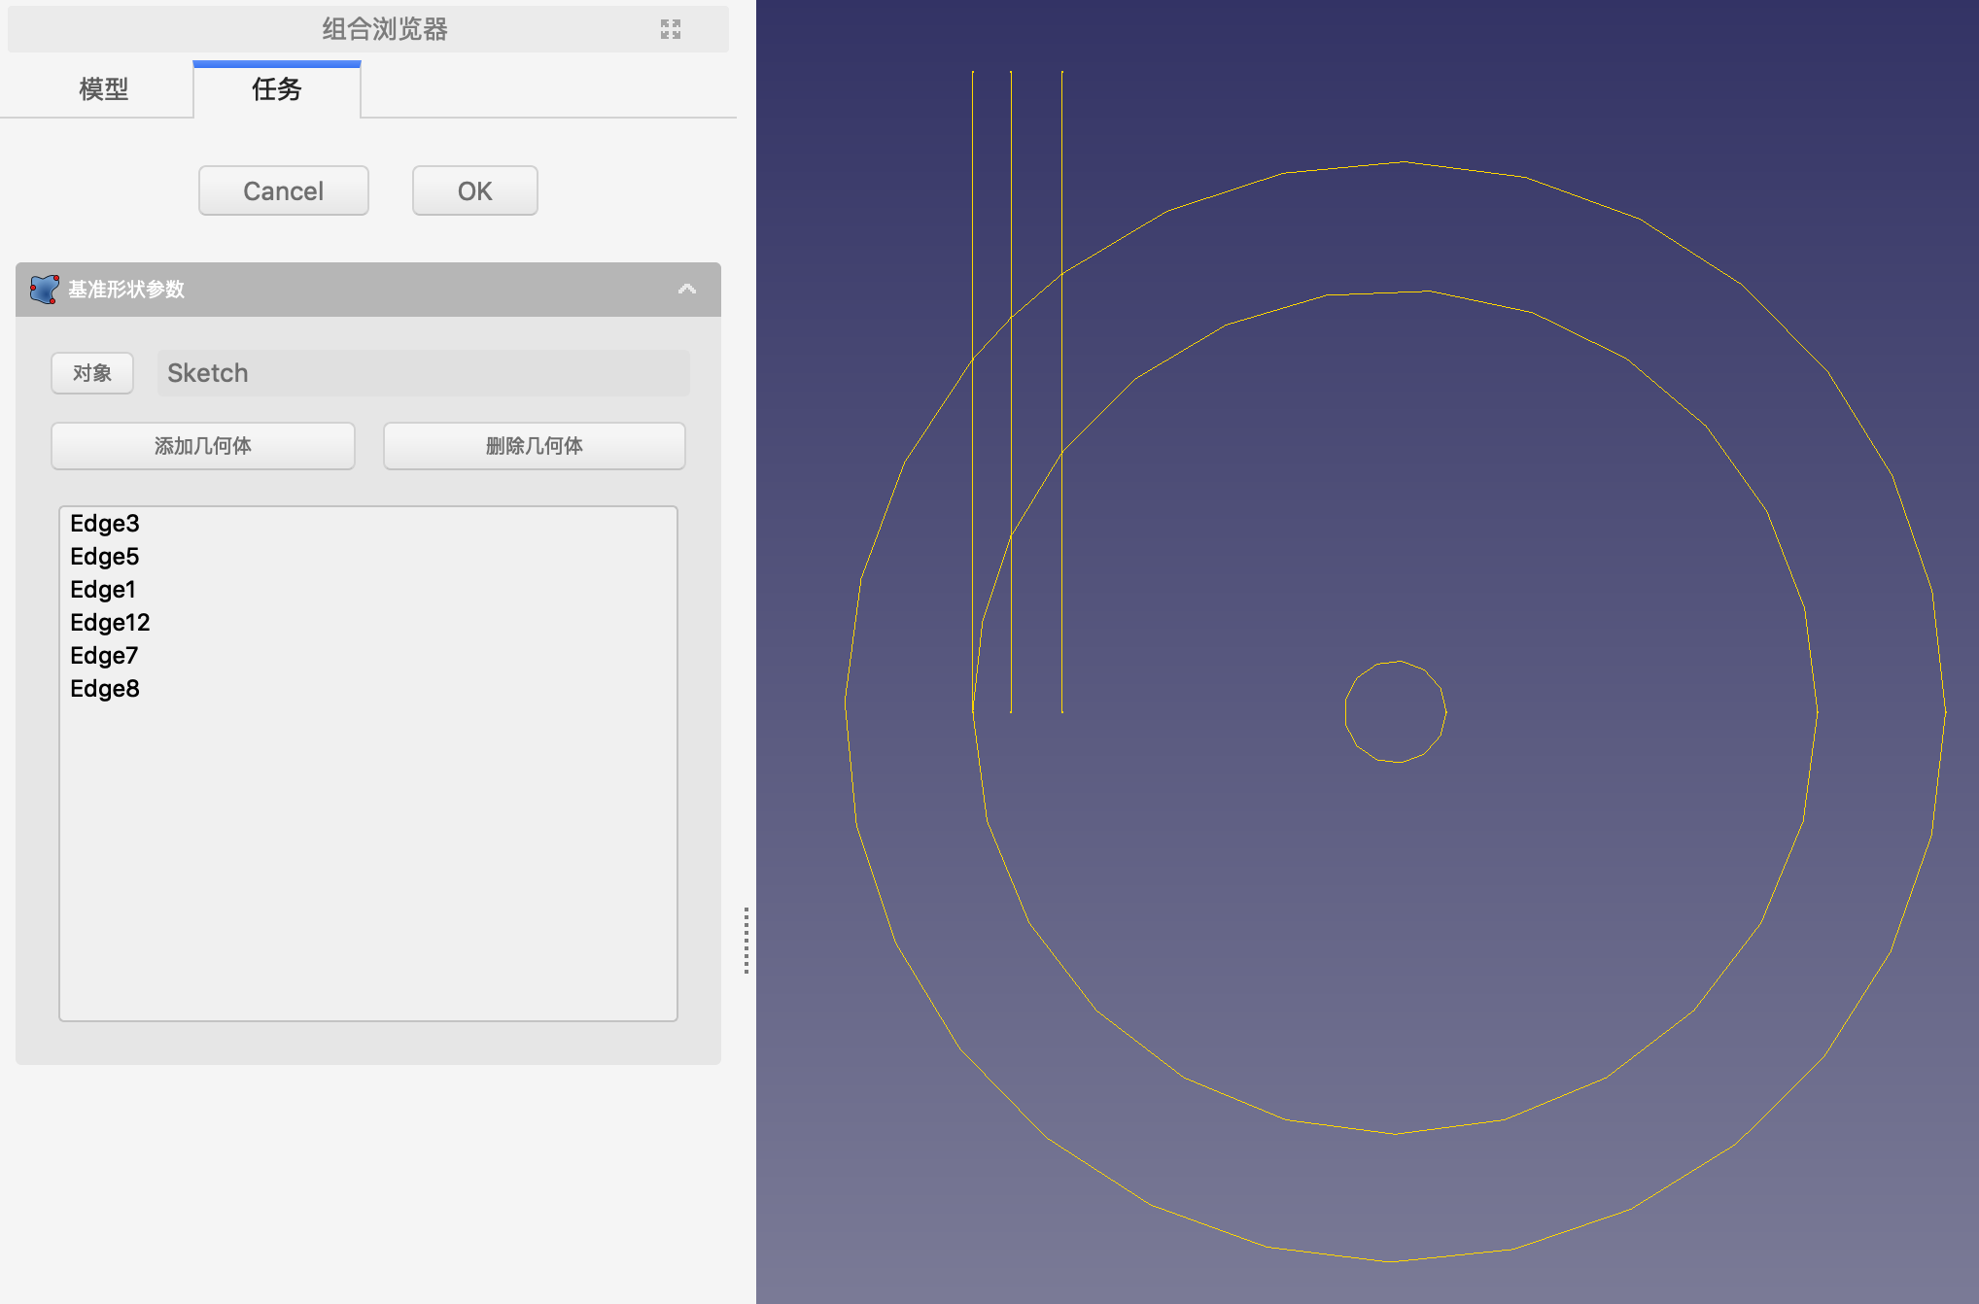Click the shape binder icon in panel header

pyautogui.click(x=44, y=290)
